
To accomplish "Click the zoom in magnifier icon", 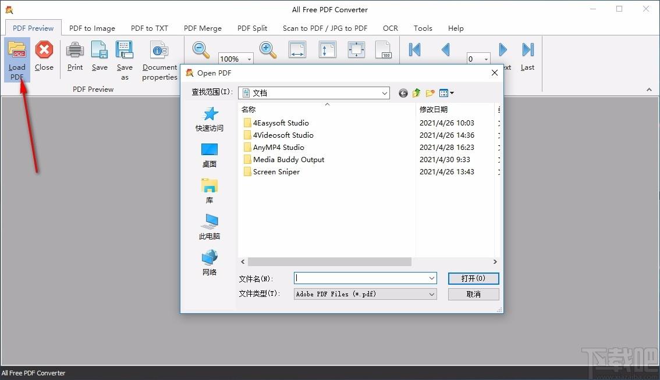I will (x=268, y=49).
